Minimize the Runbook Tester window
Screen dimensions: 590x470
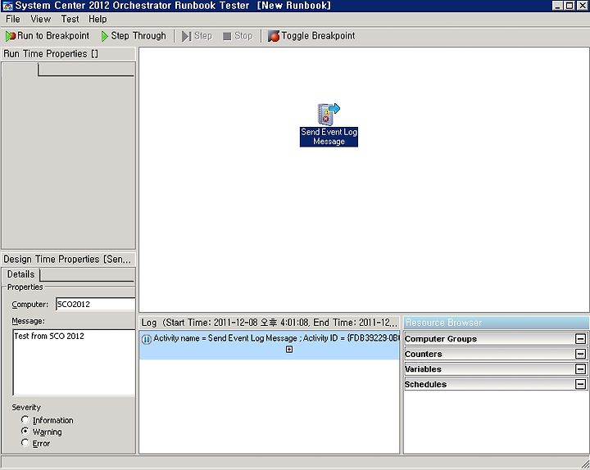pos(558,6)
